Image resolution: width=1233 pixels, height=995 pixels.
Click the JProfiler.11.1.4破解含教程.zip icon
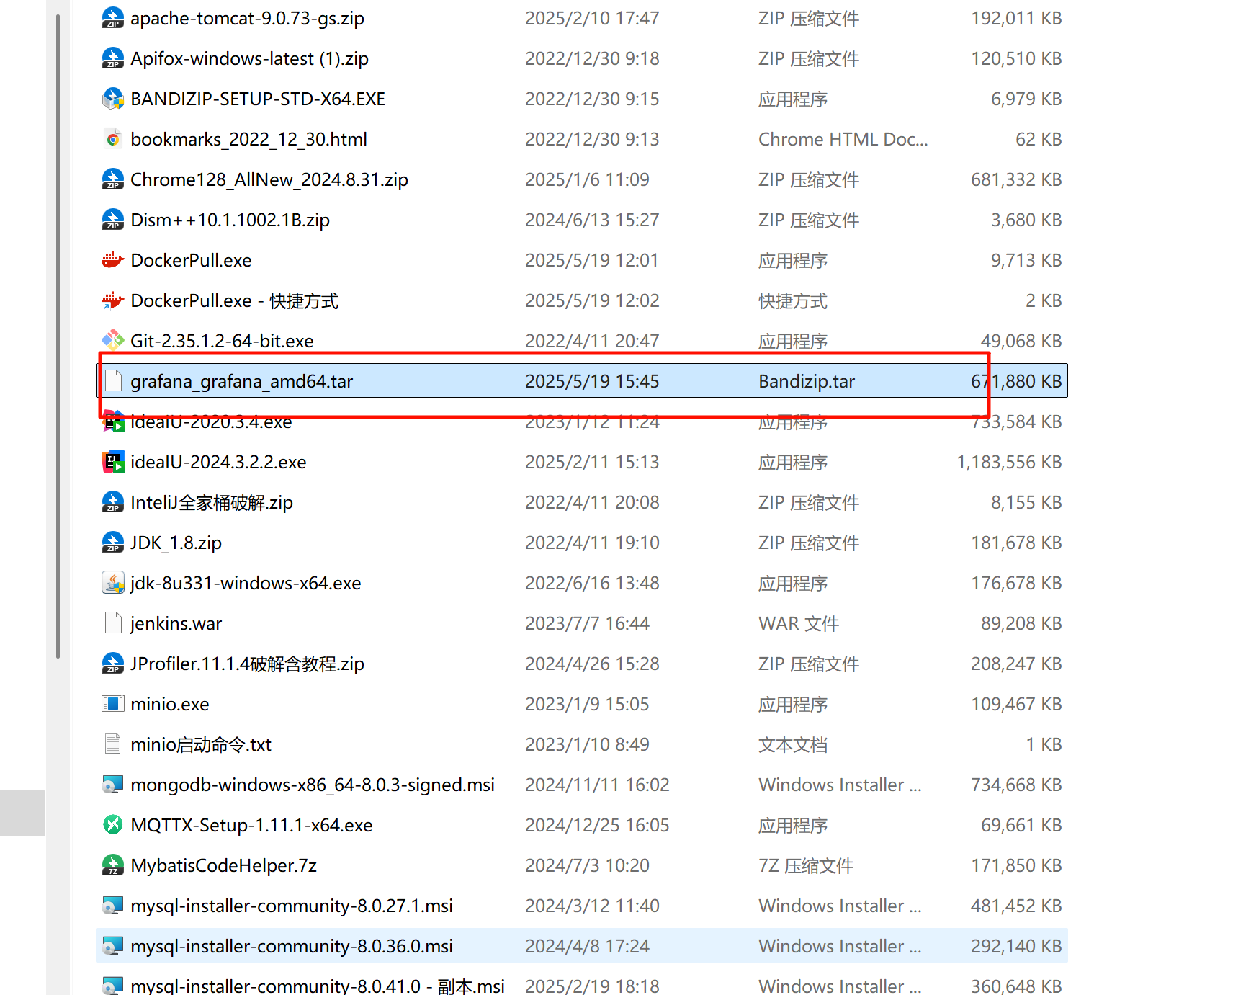point(113,664)
